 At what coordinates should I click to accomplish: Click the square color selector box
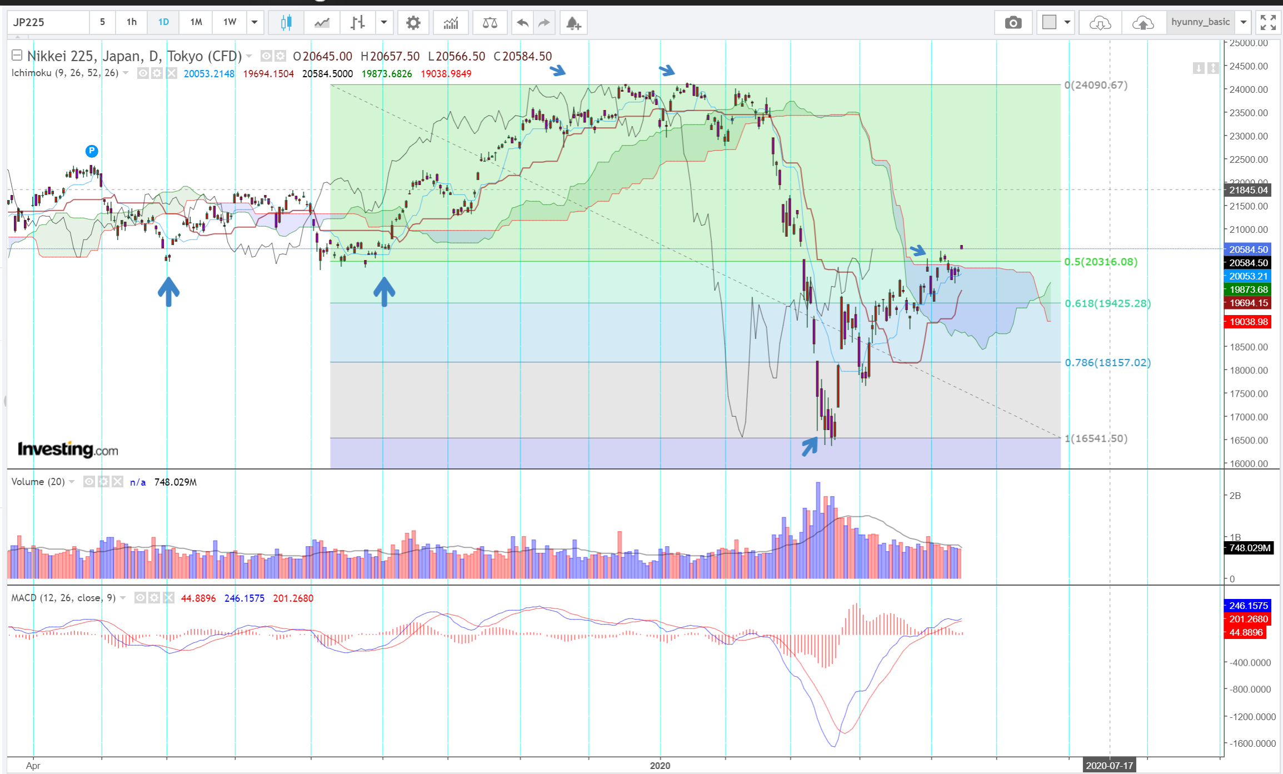1049,22
